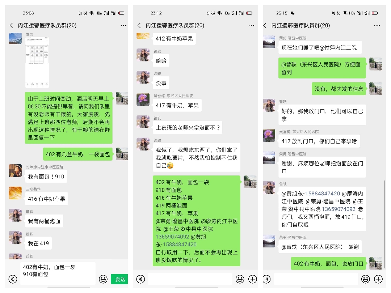391x293 pixels.
Task: Tap plus attachment icon in middle screen
Action: (x=253, y=279)
